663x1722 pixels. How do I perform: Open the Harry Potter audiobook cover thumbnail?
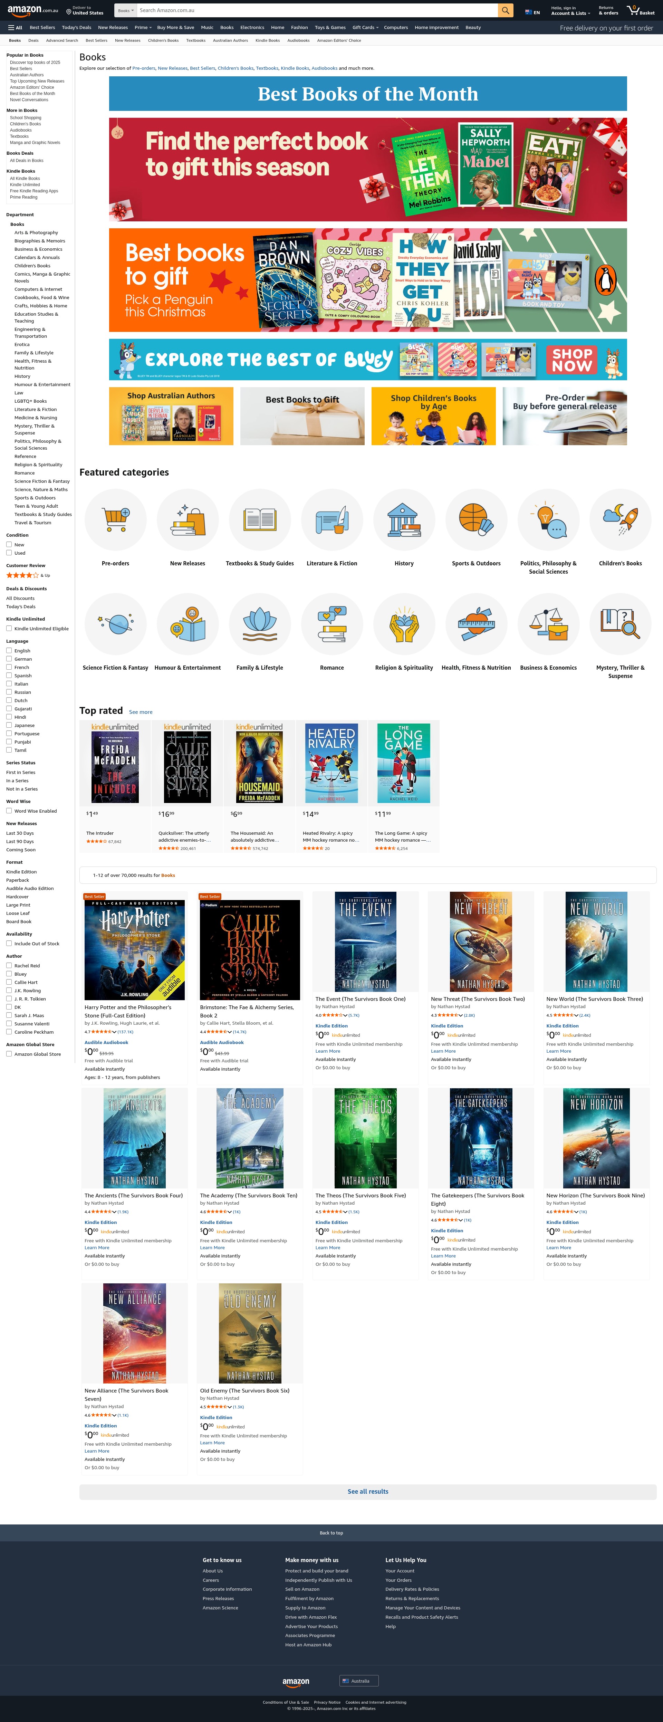[x=134, y=950]
